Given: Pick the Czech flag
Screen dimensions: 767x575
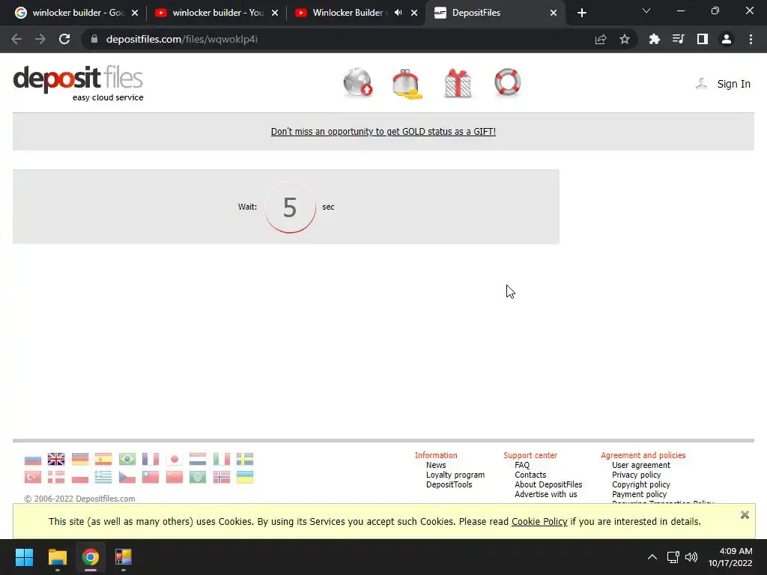Looking at the screenshot, I should click(x=127, y=477).
